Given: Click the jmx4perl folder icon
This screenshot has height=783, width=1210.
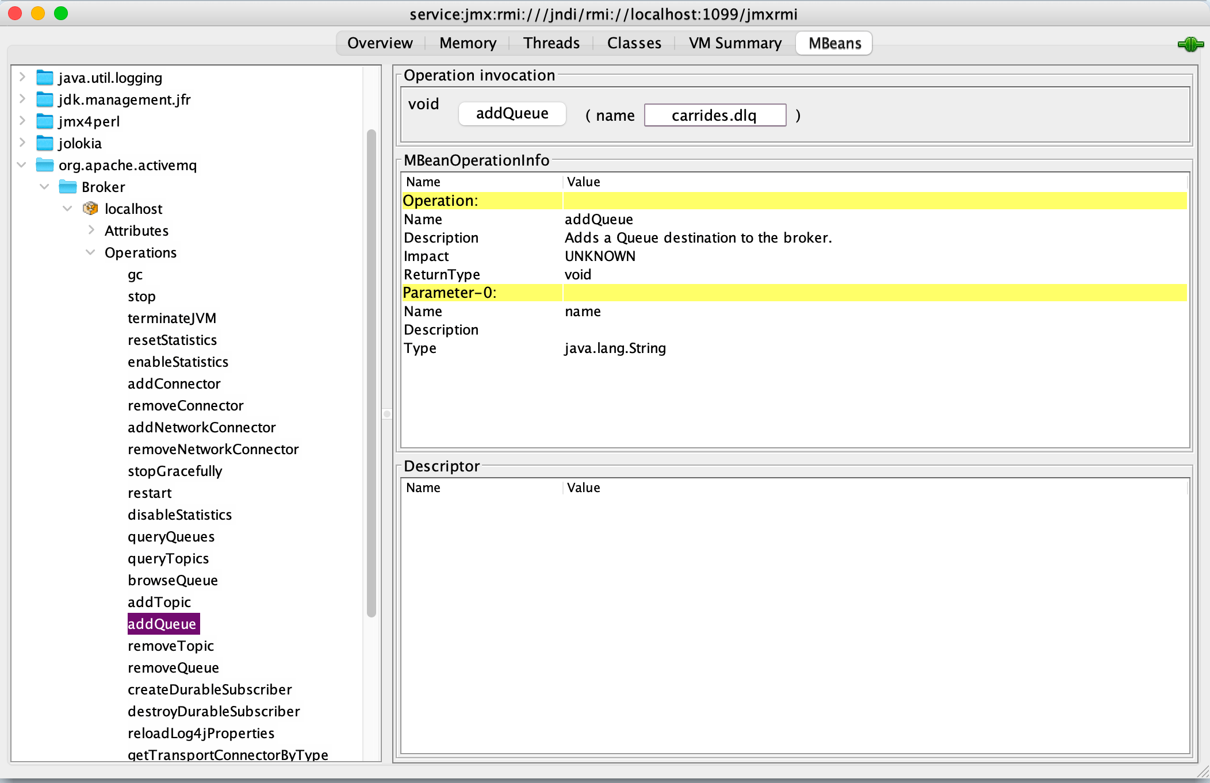Looking at the screenshot, I should point(44,121).
